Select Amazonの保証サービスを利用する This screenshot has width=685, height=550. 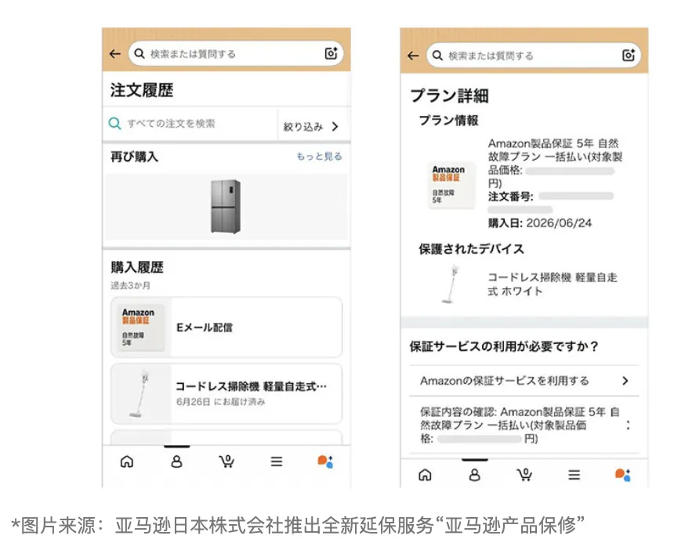click(x=524, y=381)
